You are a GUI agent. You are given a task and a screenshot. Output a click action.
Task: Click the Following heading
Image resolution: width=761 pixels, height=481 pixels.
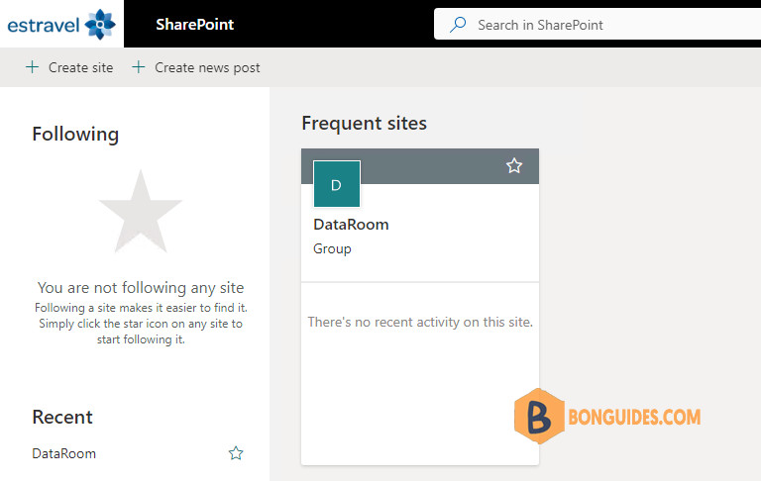(75, 135)
